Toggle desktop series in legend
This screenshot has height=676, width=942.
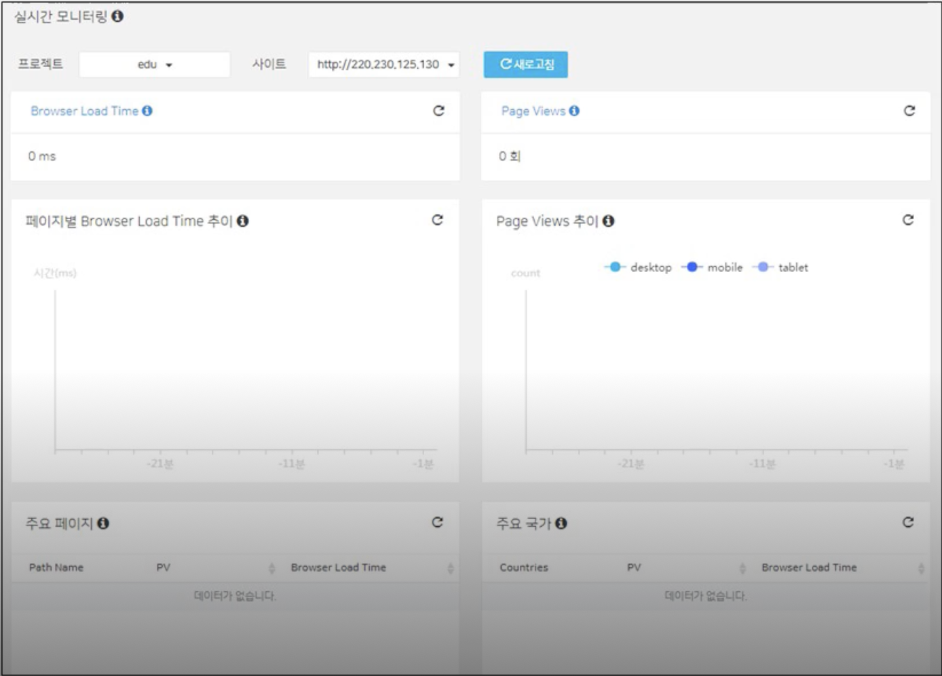coord(639,267)
